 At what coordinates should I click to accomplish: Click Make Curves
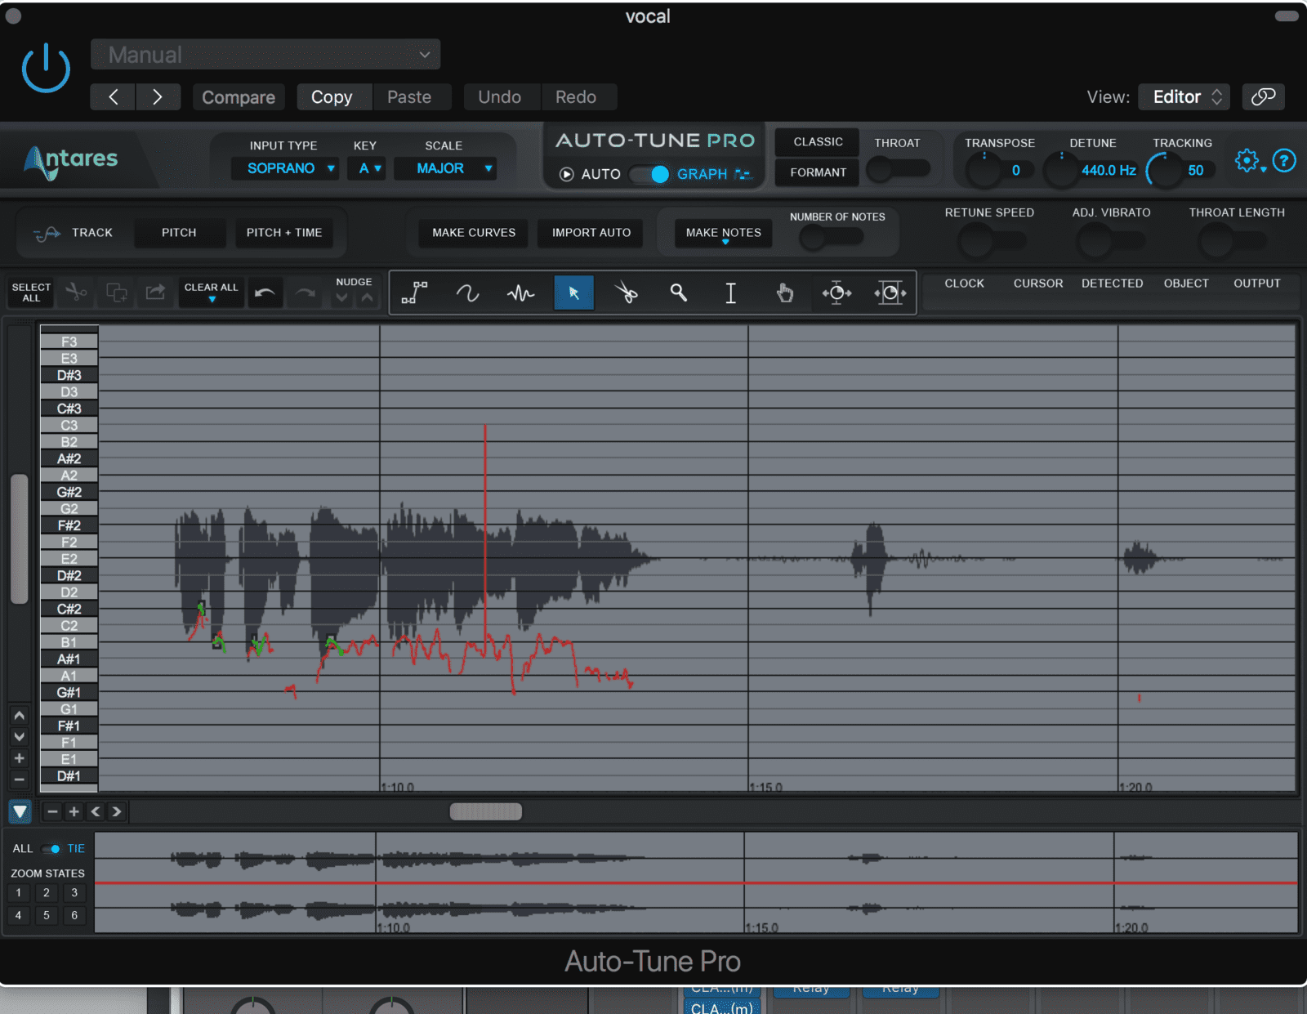(474, 233)
